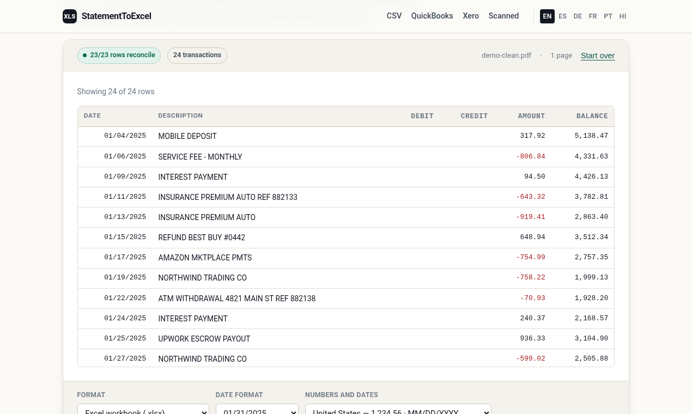Open the Scanned navigation link
This screenshot has height=414, width=692.
tap(503, 16)
